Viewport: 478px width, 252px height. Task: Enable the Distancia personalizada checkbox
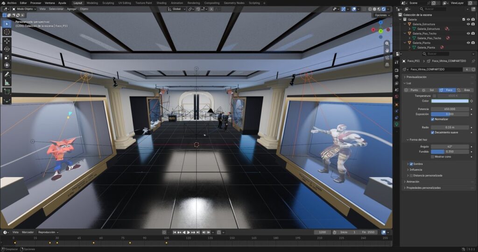pyautogui.click(x=411, y=176)
